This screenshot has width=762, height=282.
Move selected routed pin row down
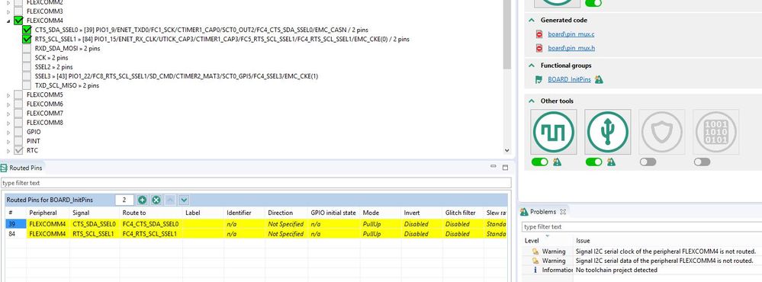[x=184, y=200]
